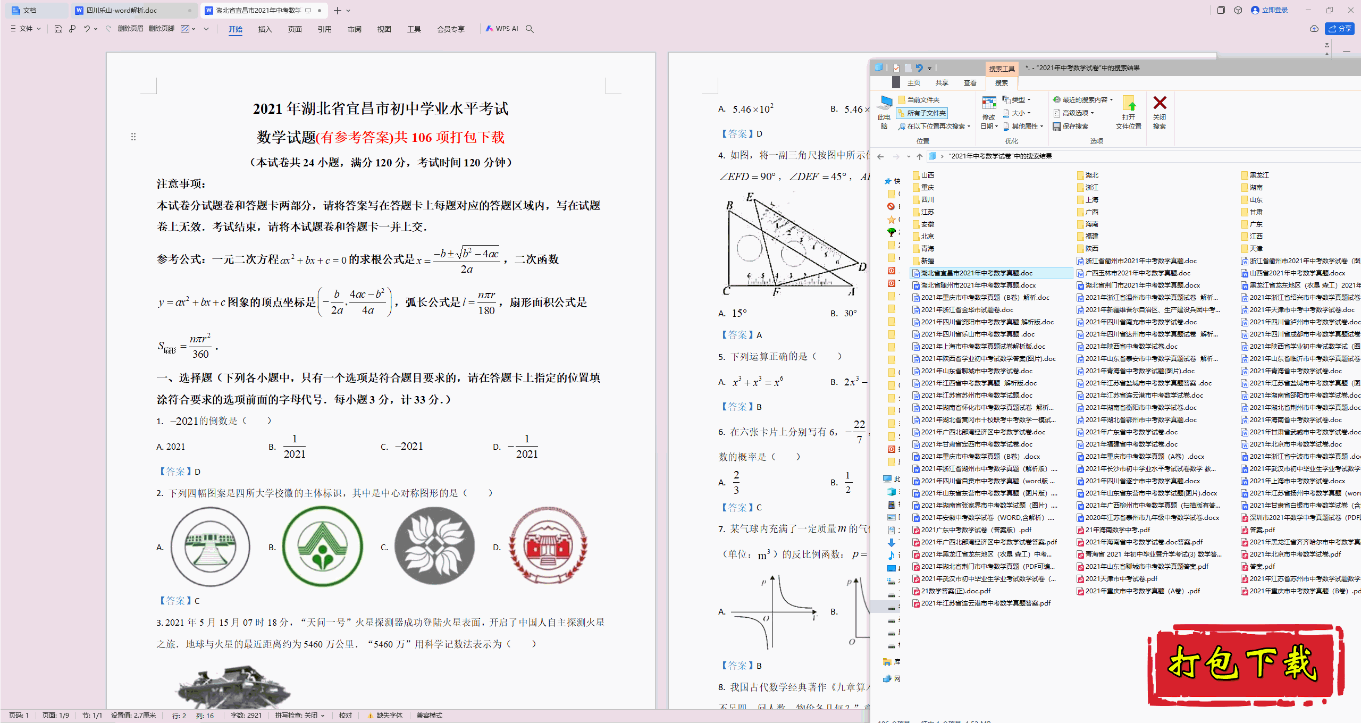Open Search Again In dropdown

(x=935, y=127)
